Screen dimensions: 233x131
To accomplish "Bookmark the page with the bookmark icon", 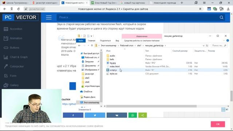I will click(200, 9).
